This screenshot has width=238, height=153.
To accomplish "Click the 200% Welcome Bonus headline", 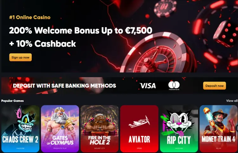I will [x=81, y=30].
